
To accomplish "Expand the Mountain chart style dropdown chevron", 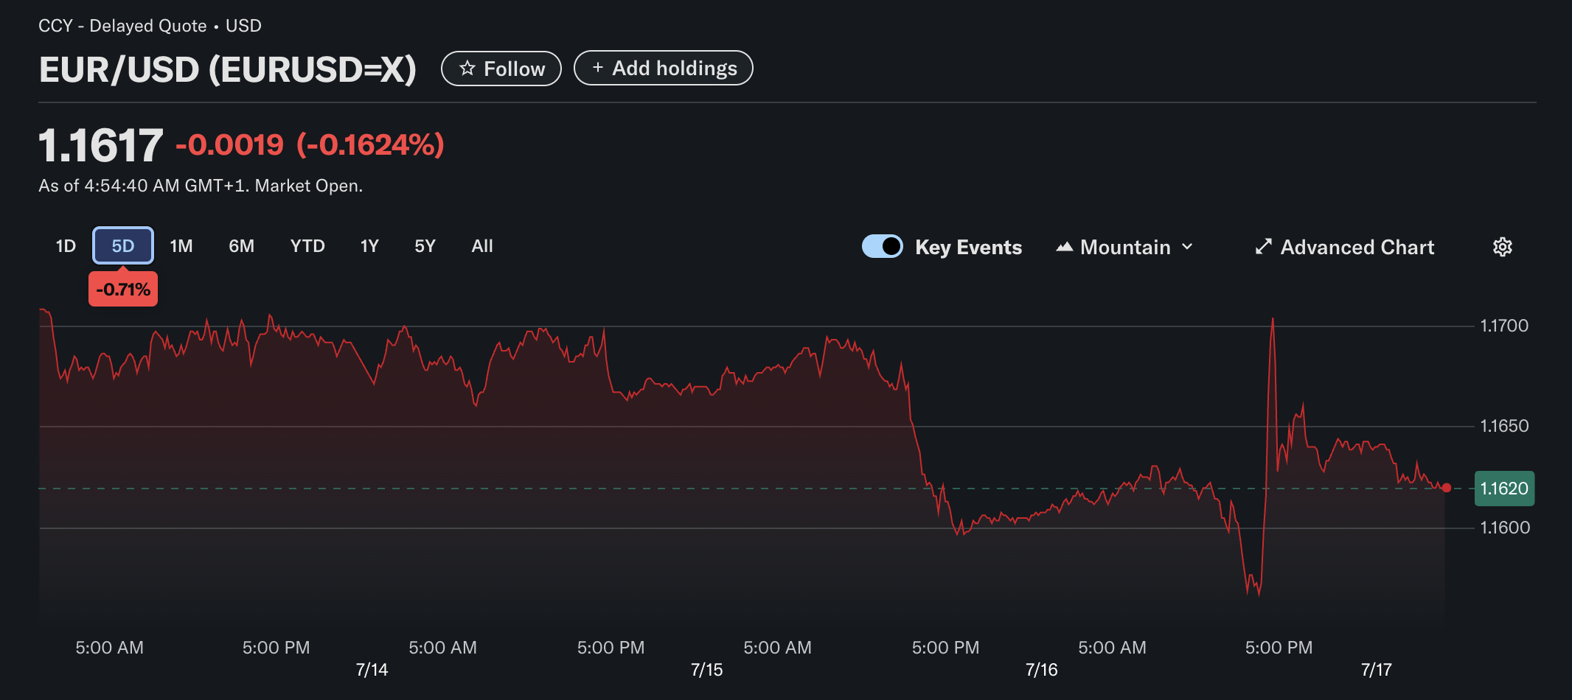I will [1187, 247].
